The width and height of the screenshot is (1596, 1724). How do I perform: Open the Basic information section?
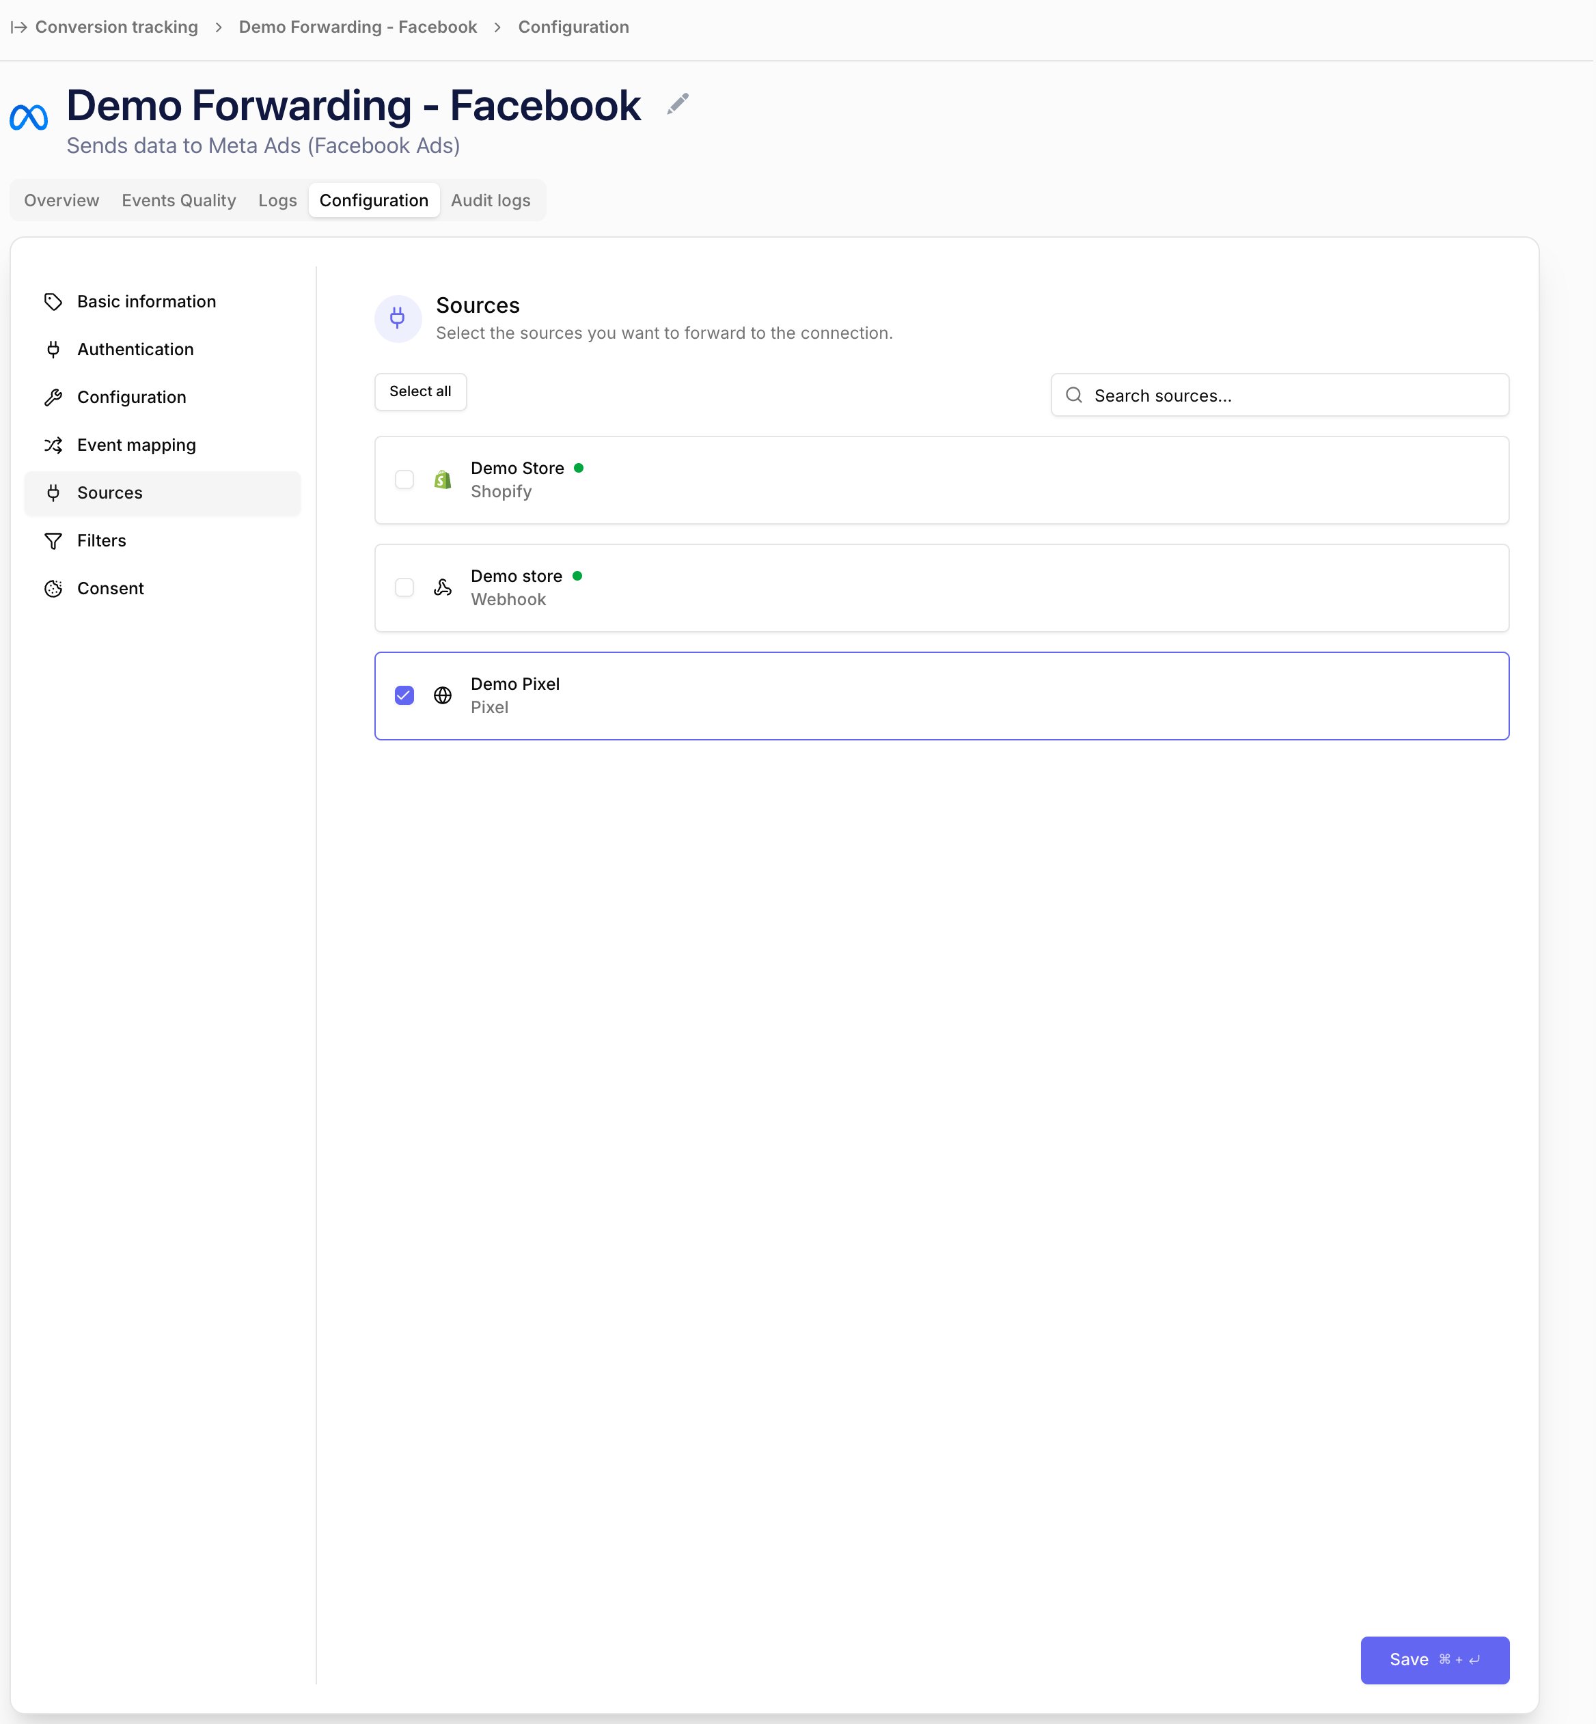click(x=163, y=301)
